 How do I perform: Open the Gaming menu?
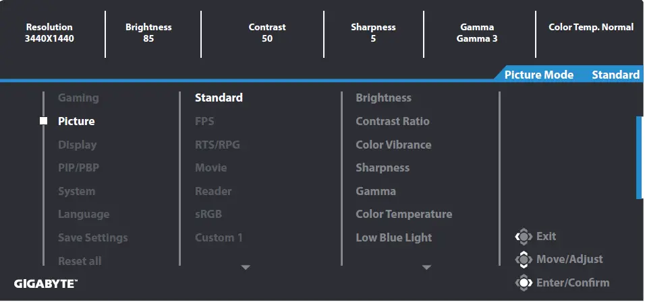tap(78, 98)
